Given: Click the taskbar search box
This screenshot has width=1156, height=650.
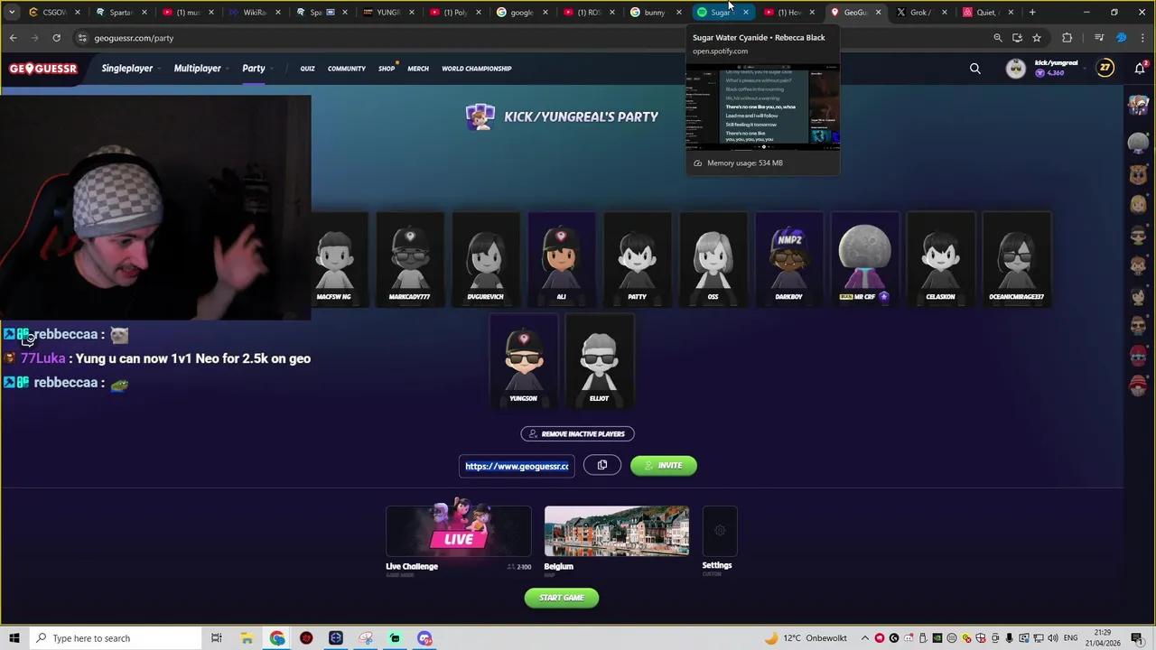Looking at the screenshot, I should click(x=116, y=638).
